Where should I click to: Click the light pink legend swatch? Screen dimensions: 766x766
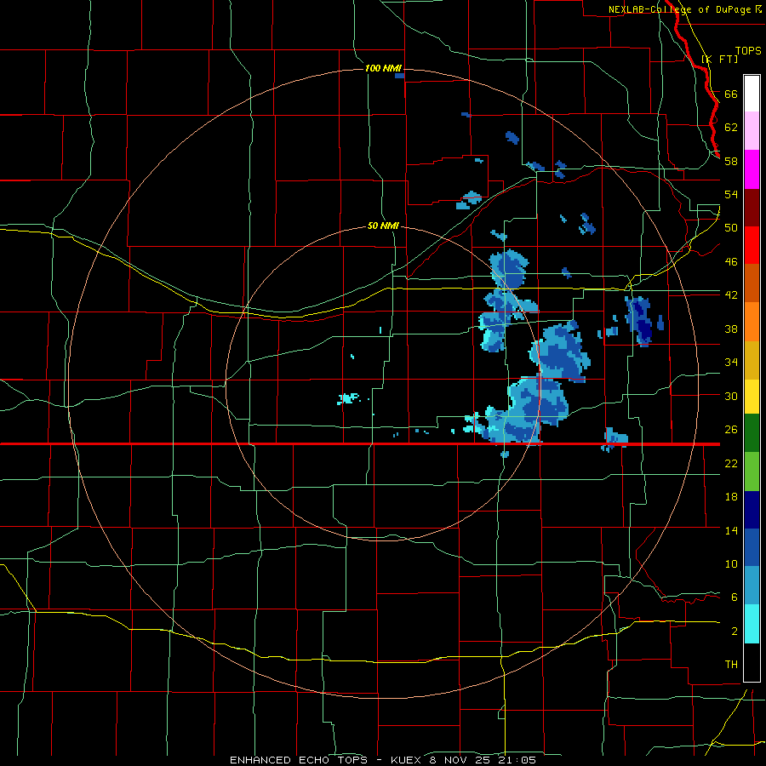point(752,131)
